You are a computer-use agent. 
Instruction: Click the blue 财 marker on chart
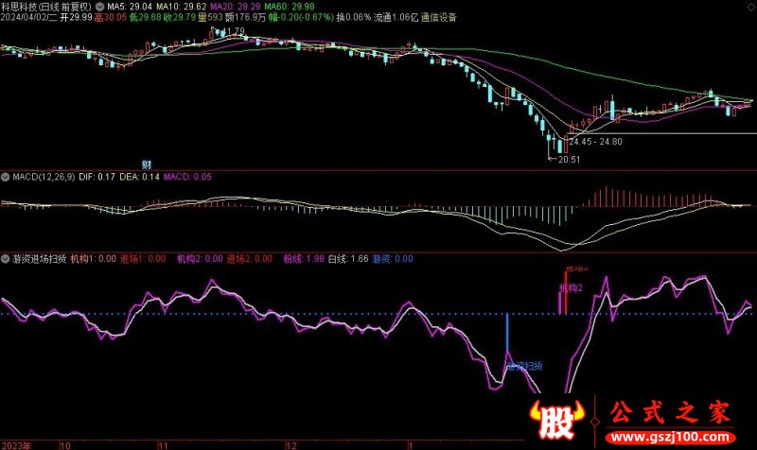148,165
